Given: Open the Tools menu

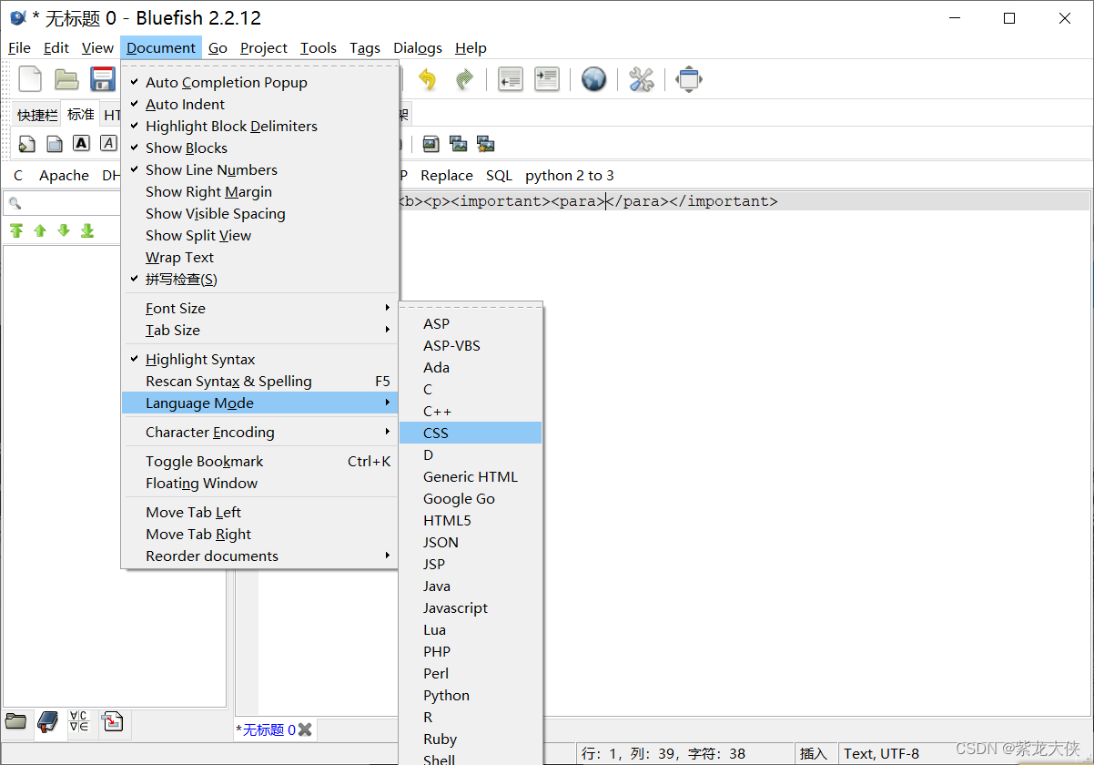Looking at the screenshot, I should click(319, 47).
